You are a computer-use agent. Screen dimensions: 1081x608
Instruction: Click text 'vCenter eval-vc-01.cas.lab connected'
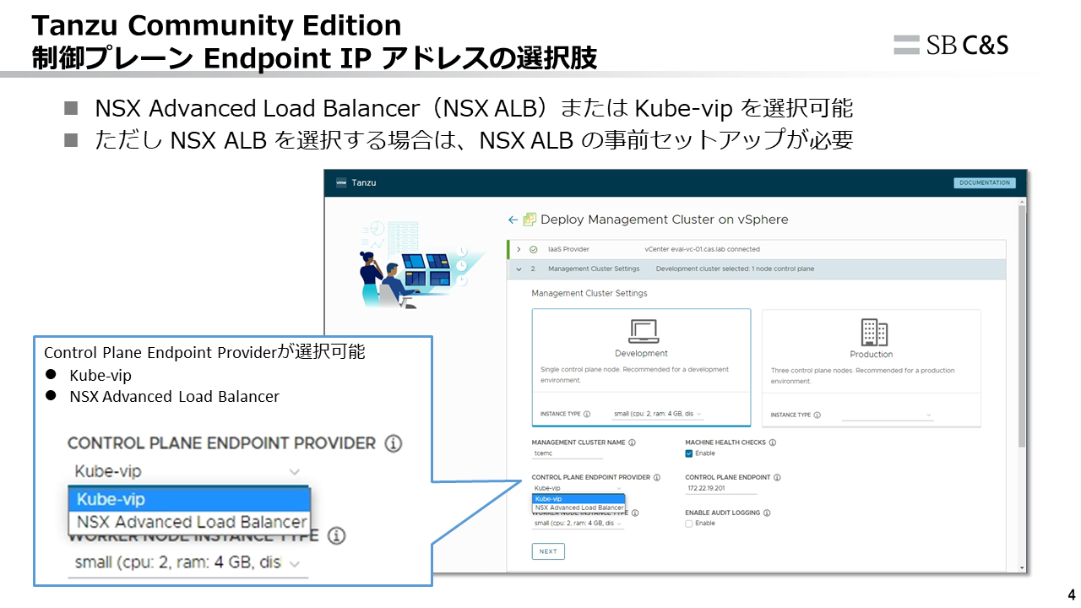(x=702, y=249)
